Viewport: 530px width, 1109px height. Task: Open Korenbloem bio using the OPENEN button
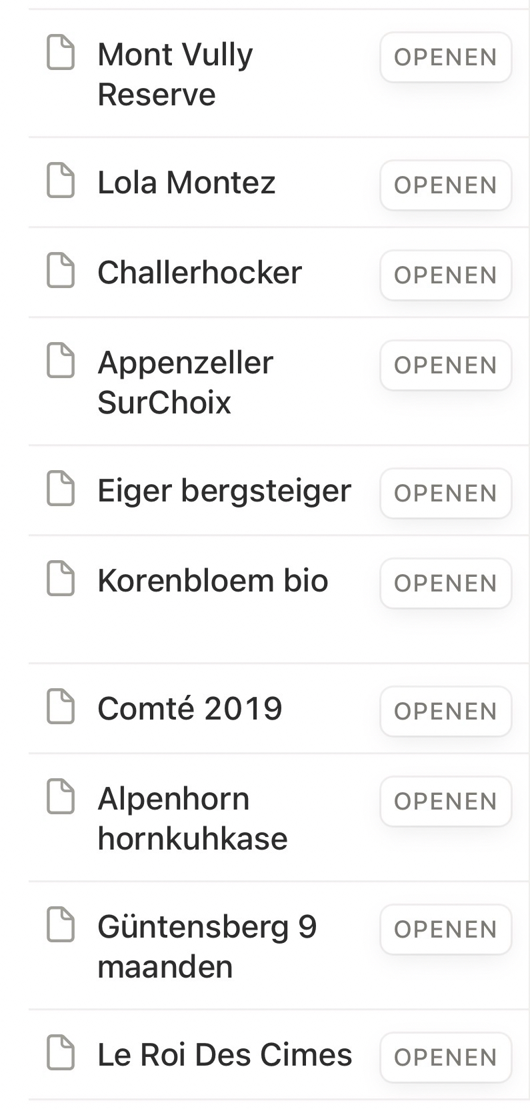[x=445, y=583]
